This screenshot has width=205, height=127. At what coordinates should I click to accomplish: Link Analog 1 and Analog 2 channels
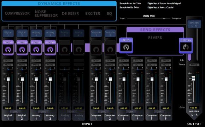point(43,112)
